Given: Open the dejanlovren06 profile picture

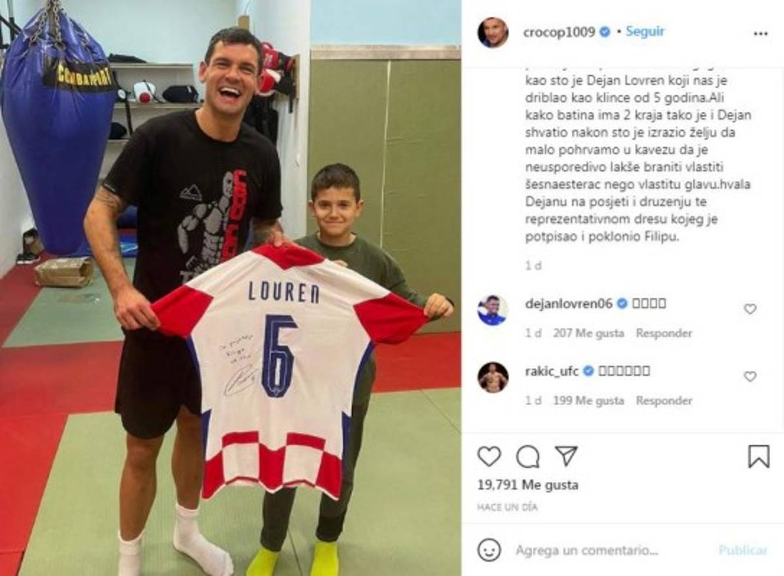Looking at the screenshot, I should pyautogui.click(x=492, y=310).
